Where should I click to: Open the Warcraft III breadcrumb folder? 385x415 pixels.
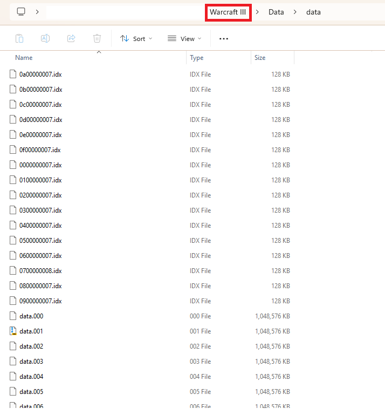[x=228, y=12]
